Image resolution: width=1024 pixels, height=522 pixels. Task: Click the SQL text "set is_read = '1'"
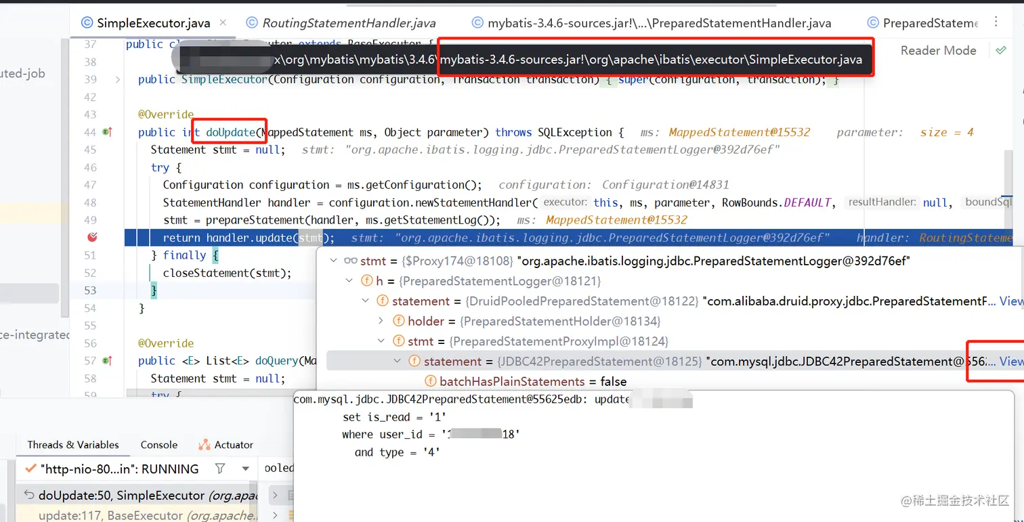(x=394, y=417)
